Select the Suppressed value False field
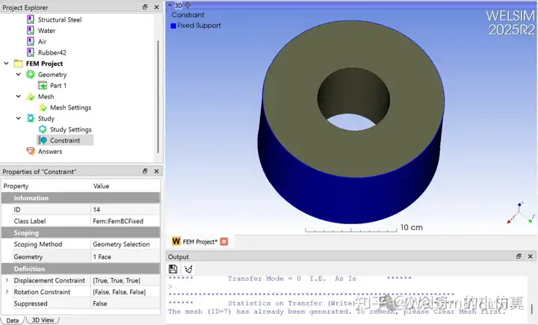 [126, 304]
